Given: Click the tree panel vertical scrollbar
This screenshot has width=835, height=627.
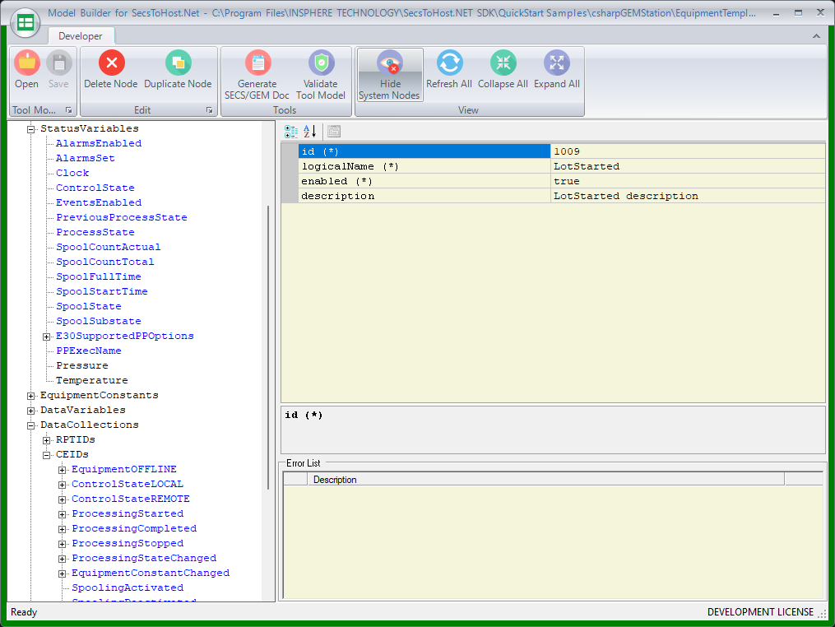Looking at the screenshot, I should 268,346.
